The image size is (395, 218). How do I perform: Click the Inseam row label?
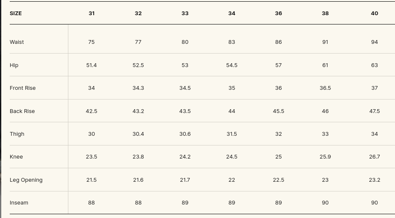[x=19, y=203]
